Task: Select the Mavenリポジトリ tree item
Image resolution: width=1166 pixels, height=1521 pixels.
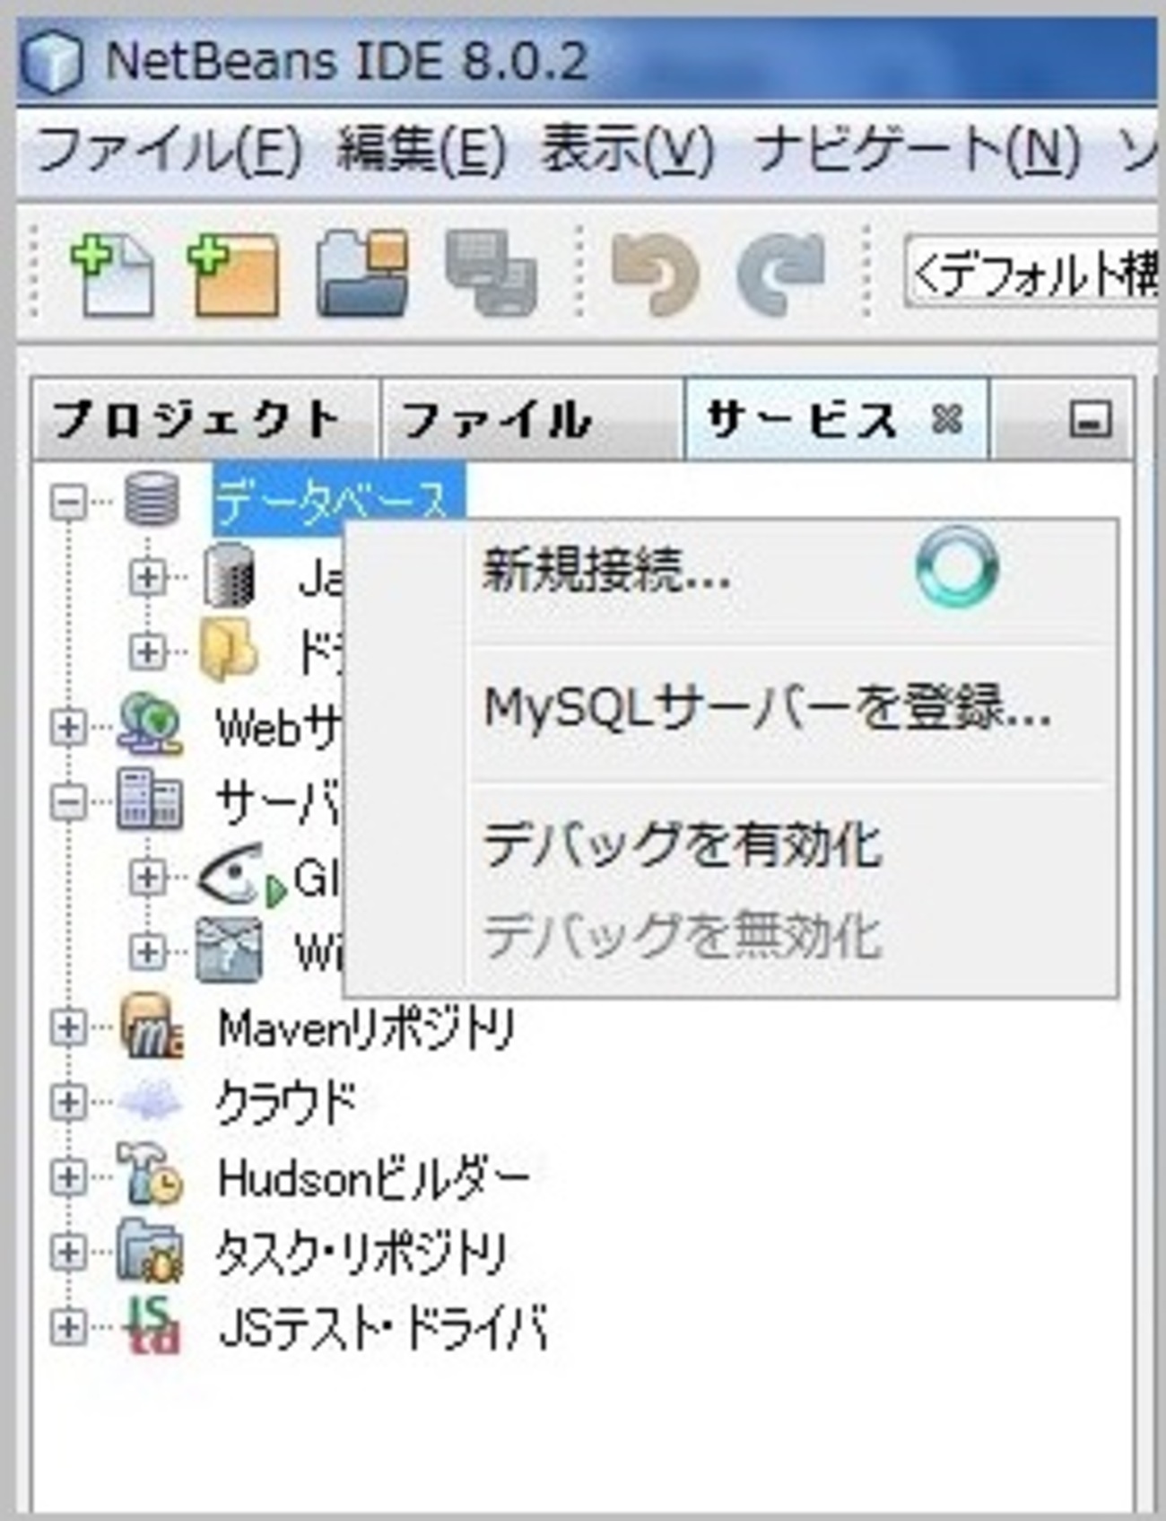Action: coord(366,1028)
